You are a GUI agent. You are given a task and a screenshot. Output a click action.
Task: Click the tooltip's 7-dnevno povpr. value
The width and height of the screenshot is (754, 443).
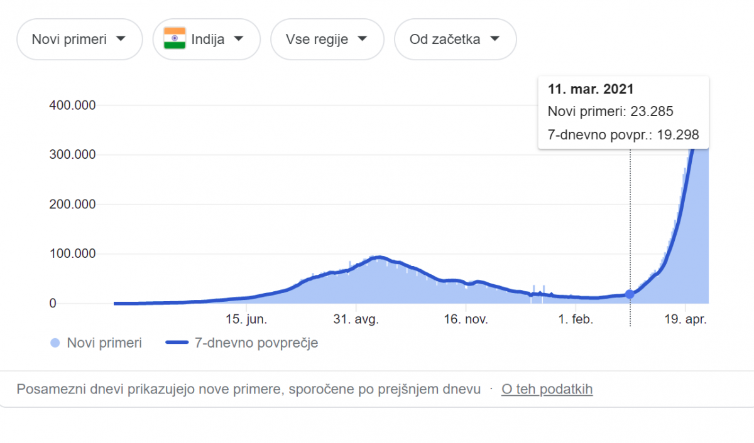pos(677,135)
